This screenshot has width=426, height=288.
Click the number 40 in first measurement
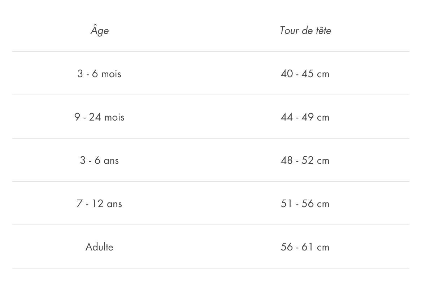click(x=287, y=74)
